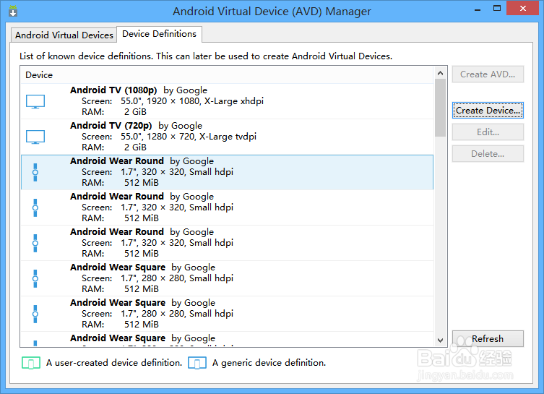The height and width of the screenshot is (394, 544).
Task: Click the Delete... button
Action: point(488,154)
